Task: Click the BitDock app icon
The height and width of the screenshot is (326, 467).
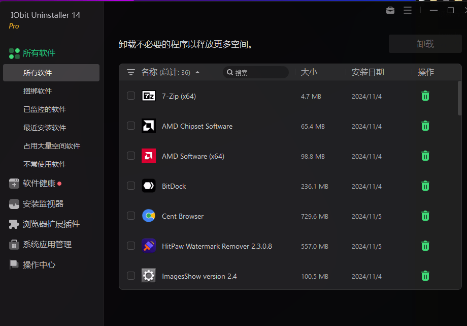Action: (x=149, y=186)
